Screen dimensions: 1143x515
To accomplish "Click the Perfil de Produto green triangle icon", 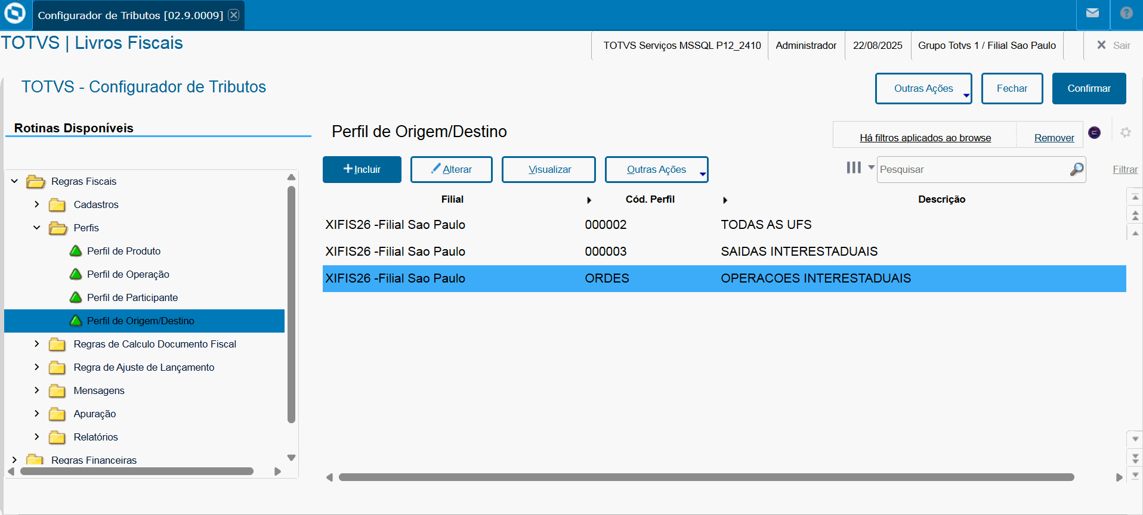I will pyautogui.click(x=76, y=251).
